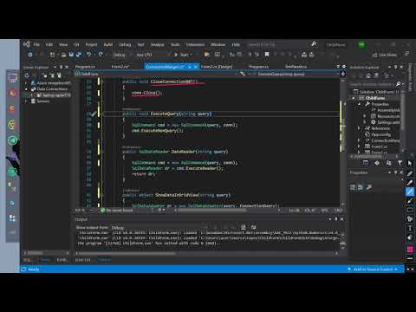This screenshot has width=416, height=312.
Task: Click the apps grid icon in left dock
Action: coord(12,218)
